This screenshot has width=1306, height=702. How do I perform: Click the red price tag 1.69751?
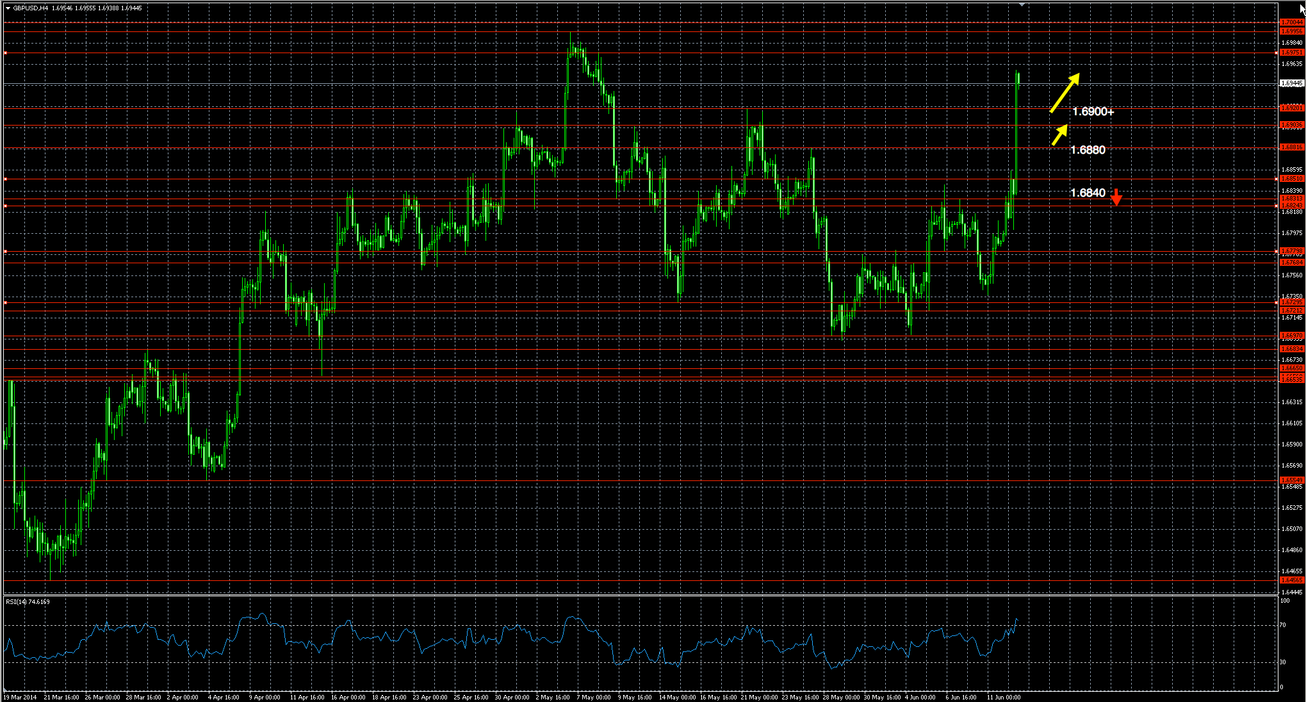[x=1291, y=53]
